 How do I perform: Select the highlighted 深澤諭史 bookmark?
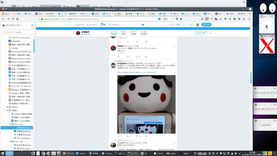point(16,128)
